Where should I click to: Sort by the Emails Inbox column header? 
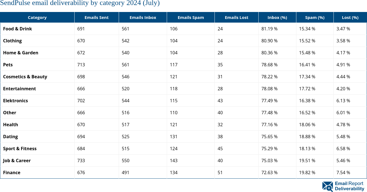pyautogui.click(x=143, y=17)
